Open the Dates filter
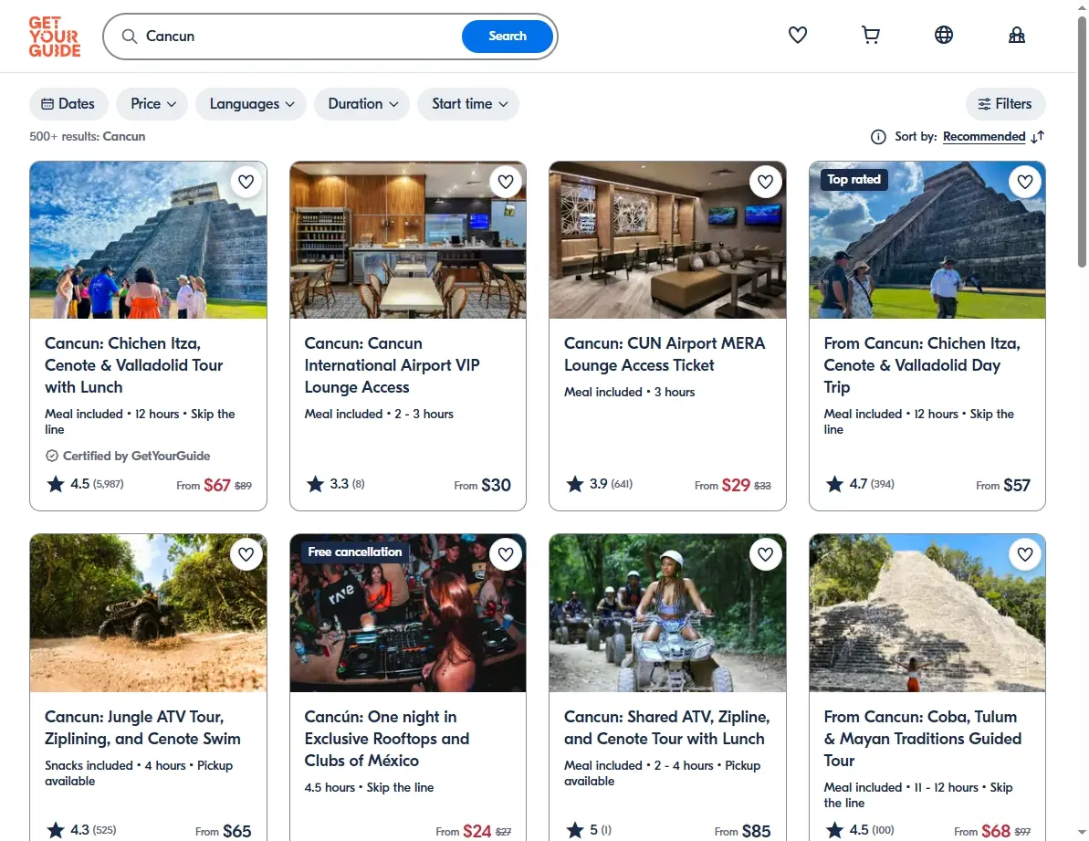 click(x=68, y=103)
